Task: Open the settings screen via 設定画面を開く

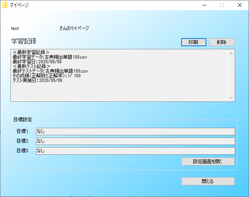Action: point(207,161)
